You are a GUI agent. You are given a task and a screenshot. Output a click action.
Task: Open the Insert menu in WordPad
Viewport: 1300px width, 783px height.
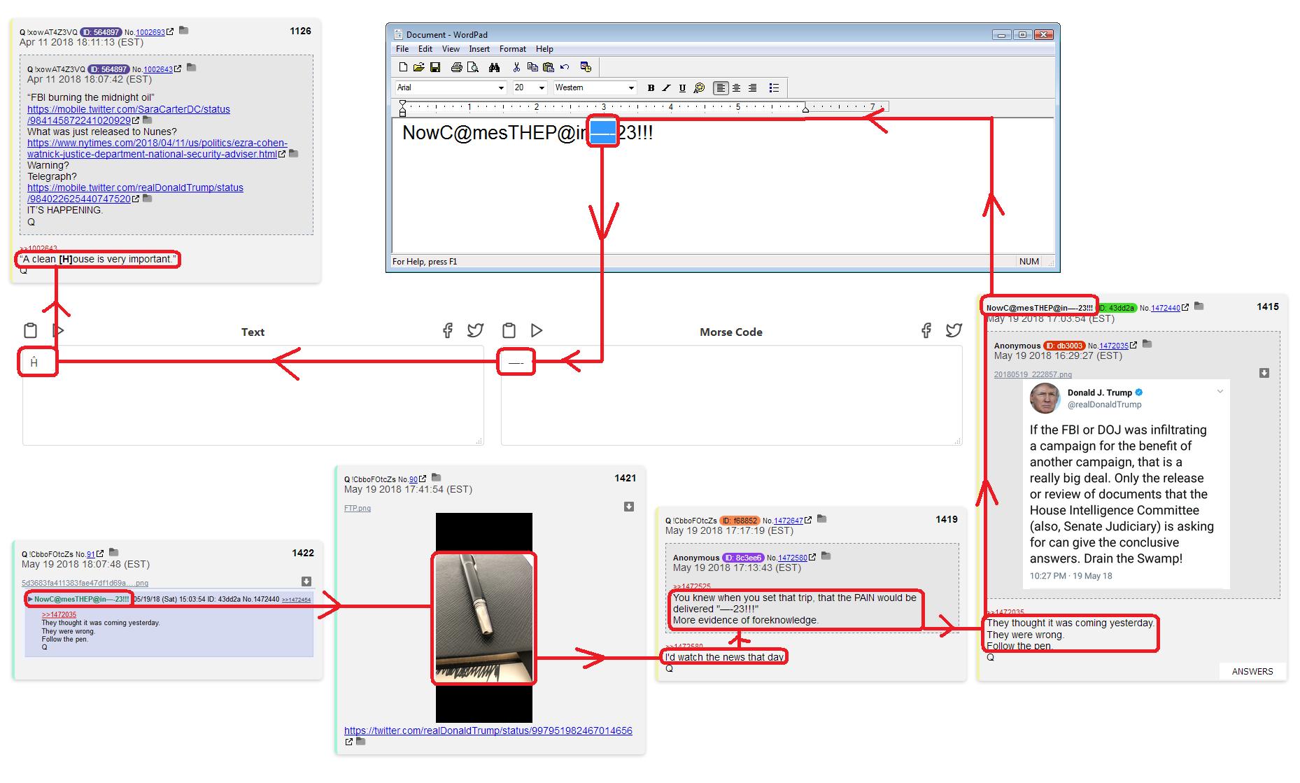pos(479,49)
